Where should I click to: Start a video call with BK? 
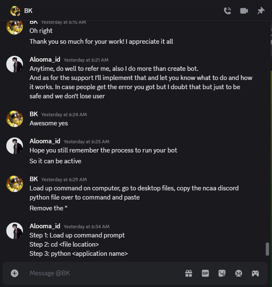[244, 11]
